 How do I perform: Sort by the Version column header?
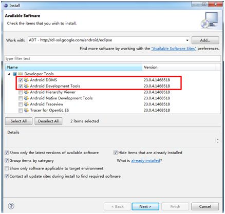click(x=179, y=67)
